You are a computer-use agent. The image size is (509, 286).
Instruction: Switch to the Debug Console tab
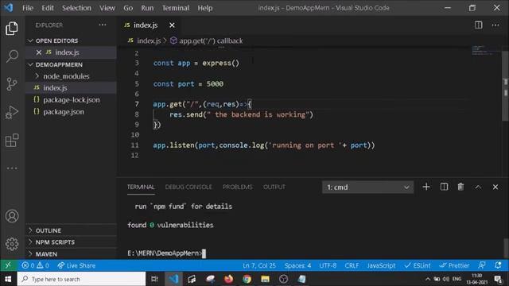pos(188,187)
